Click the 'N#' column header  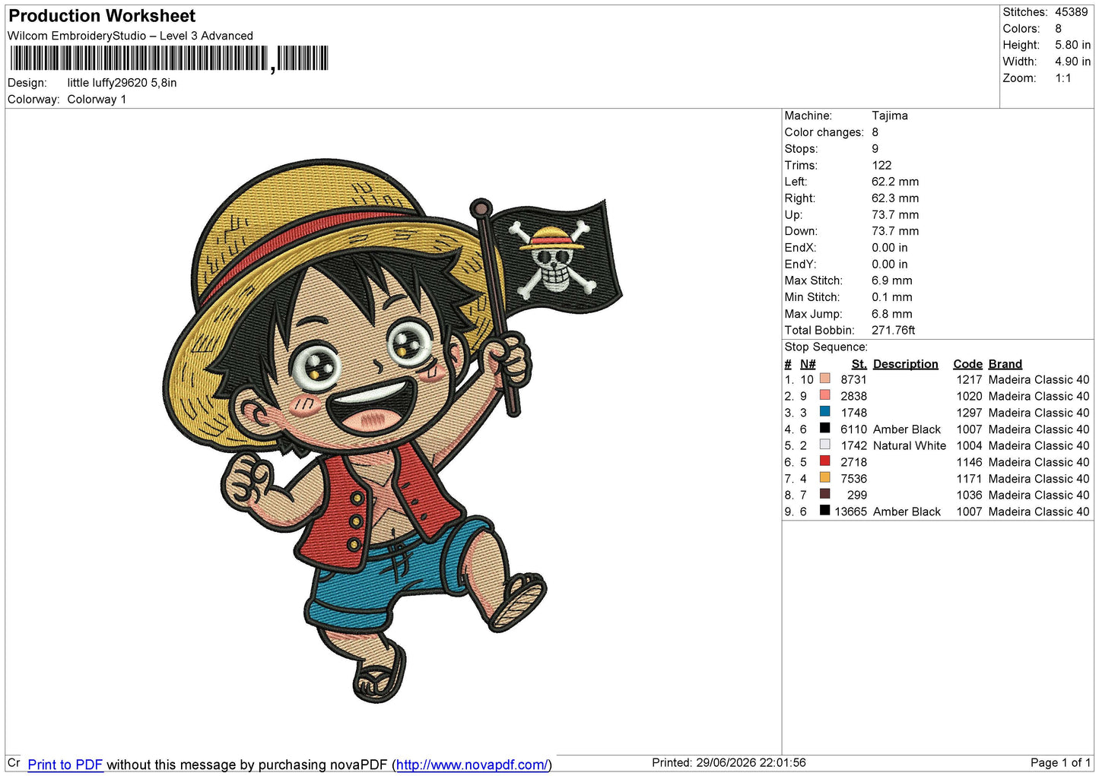(x=808, y=364)
